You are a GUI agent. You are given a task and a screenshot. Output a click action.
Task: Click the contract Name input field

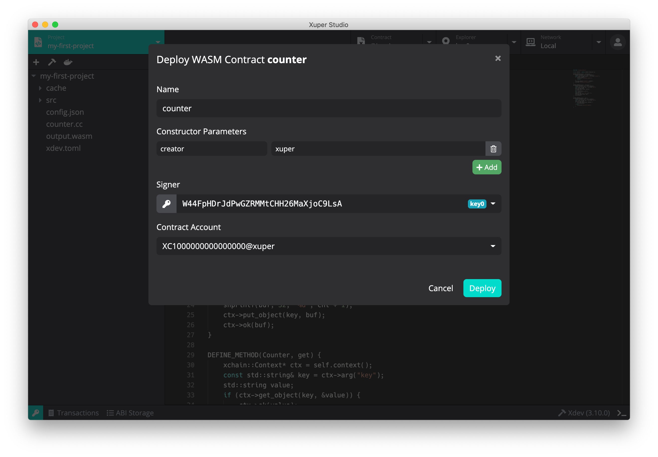pos(328,108)
